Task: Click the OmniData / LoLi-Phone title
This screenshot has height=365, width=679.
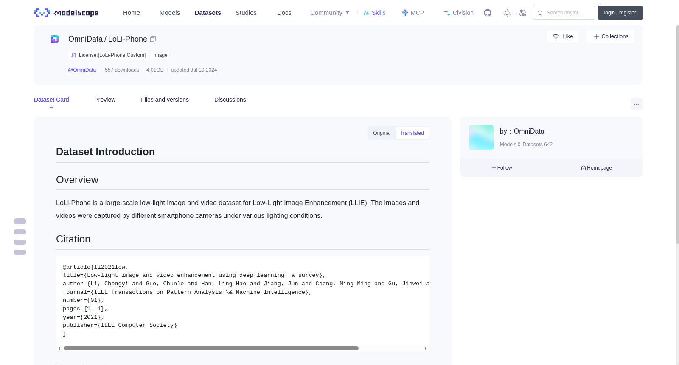Action: coord(108,39)
